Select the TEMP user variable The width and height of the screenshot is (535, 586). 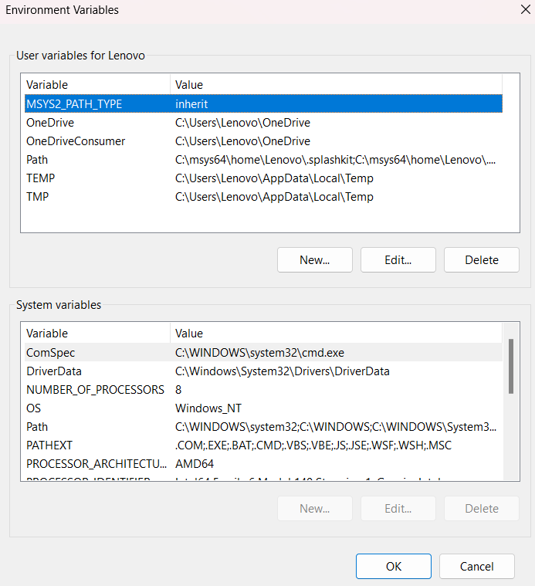click(x=263, y=178)
